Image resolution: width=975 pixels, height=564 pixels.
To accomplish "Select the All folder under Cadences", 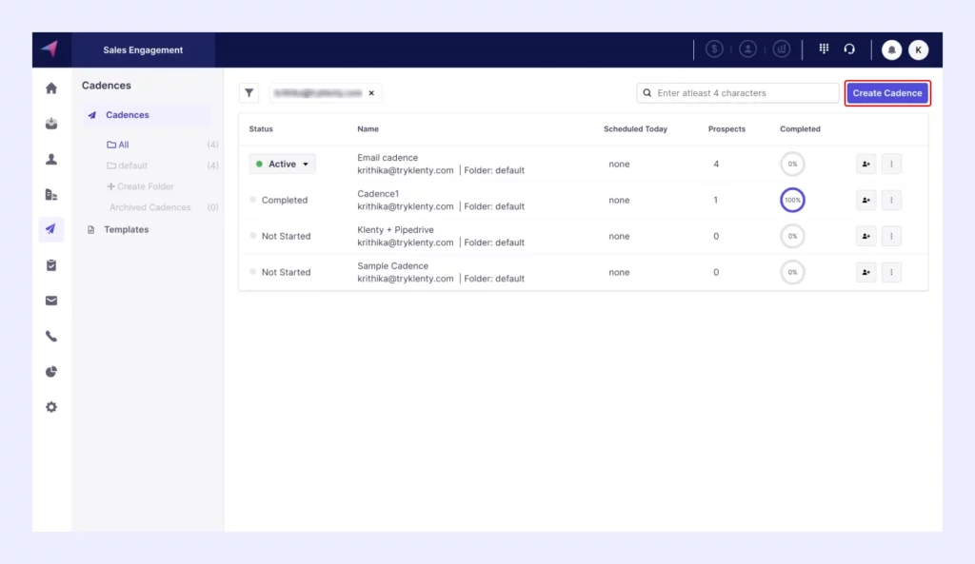I will [120, 145].
